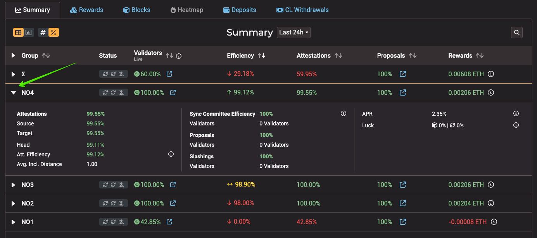
Task: Sort table by Proposals column
Action: pos(413,56)
